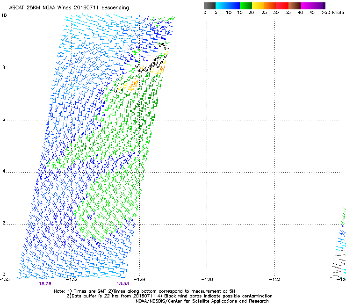This screenshot has width=346, height=304.
Task: Click legend tick label 25
Action: pos(264,13)
